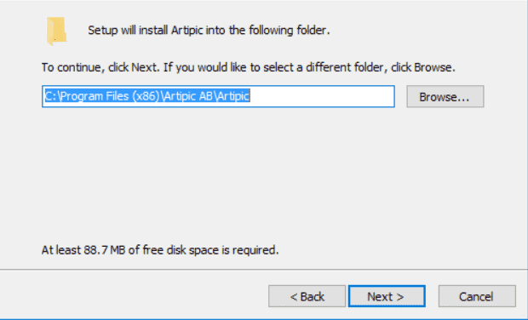The image size is (528, 320).
Task: Click the 'C:' drive part of path
Action: pos(50,96)
